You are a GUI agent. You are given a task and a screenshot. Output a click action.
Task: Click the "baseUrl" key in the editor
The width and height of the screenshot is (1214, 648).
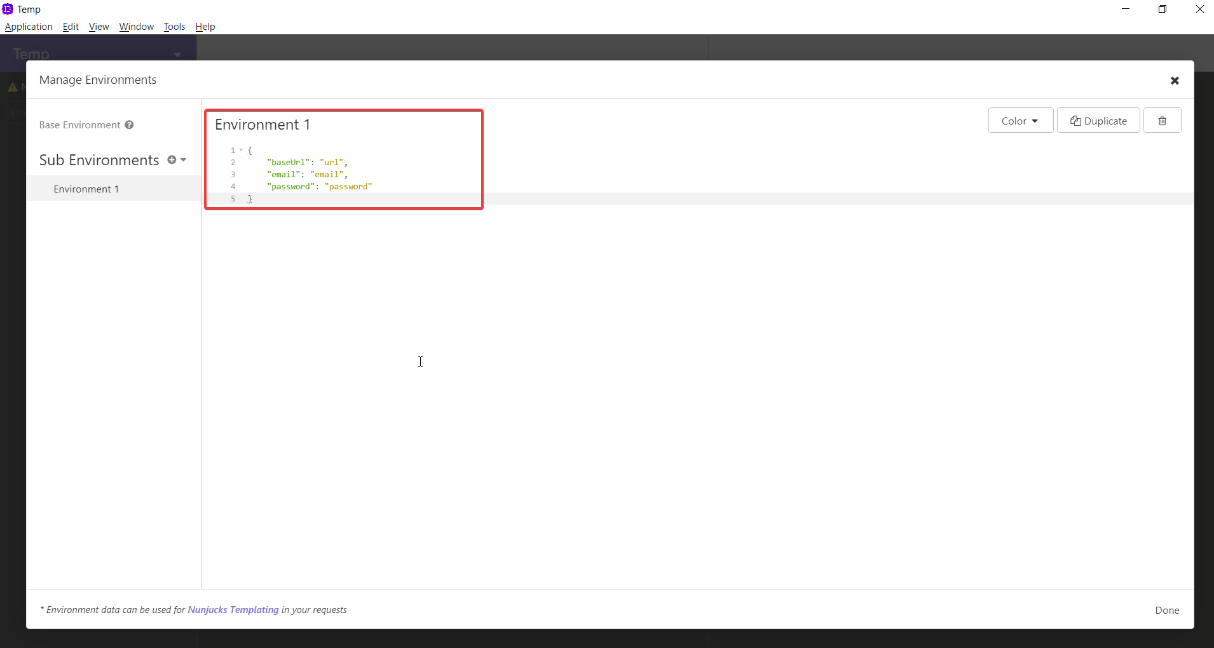(289, 163)
